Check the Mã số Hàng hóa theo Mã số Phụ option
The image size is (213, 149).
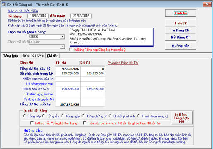[x=84, y=123]
